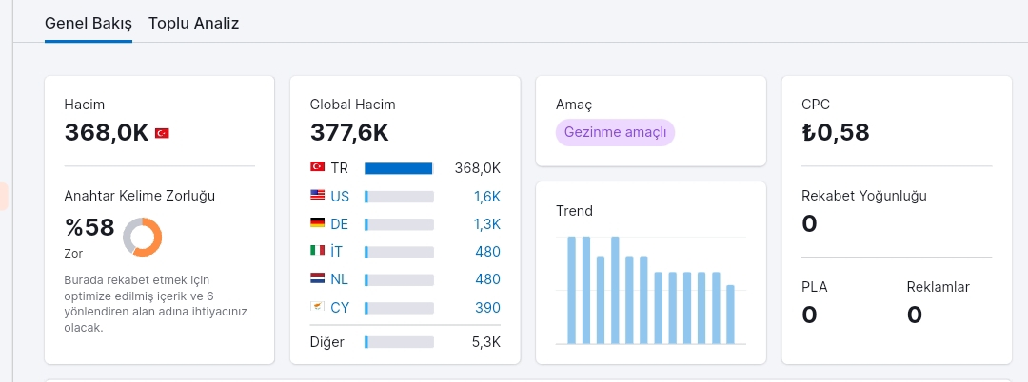The height and width of the screenshot is (382, 1028).
Task: Click the Diğer volume bar
Action: [x=399, y=342]
